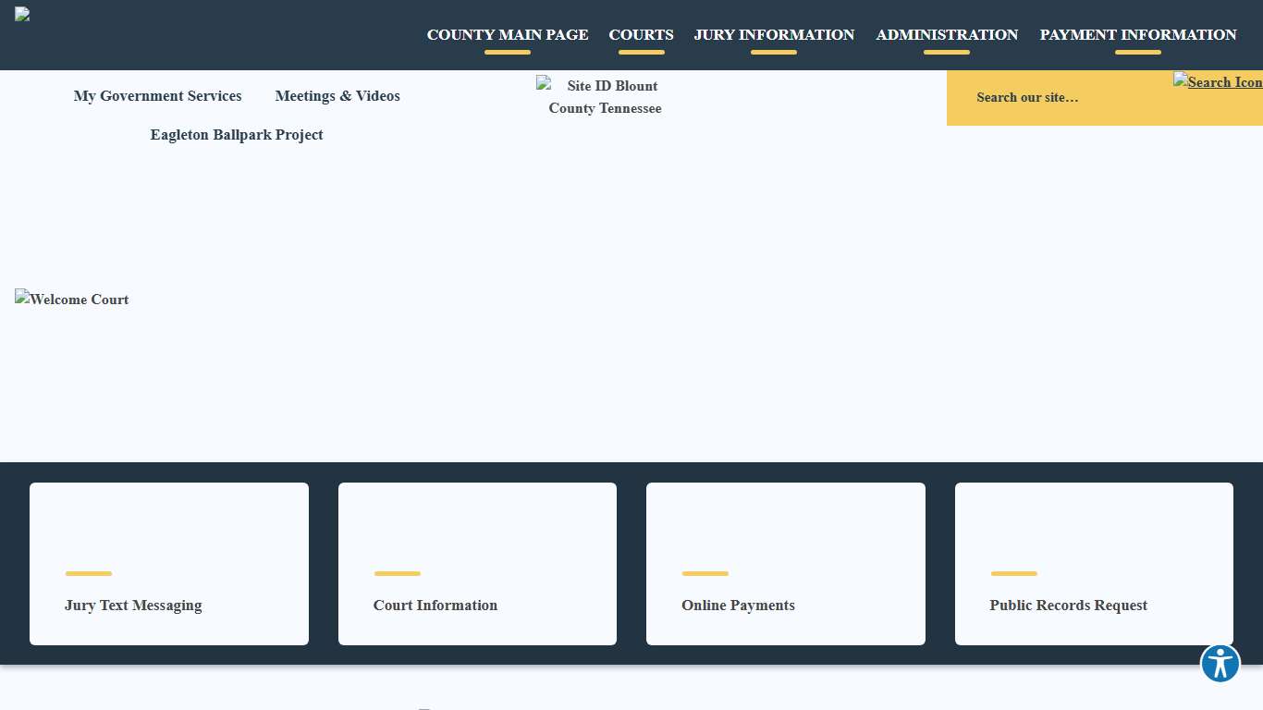Open the accessibility widget in the corner
The width and height of the screenshot is (1263, 710).
pyautogui.click(x=1220, y=663)
